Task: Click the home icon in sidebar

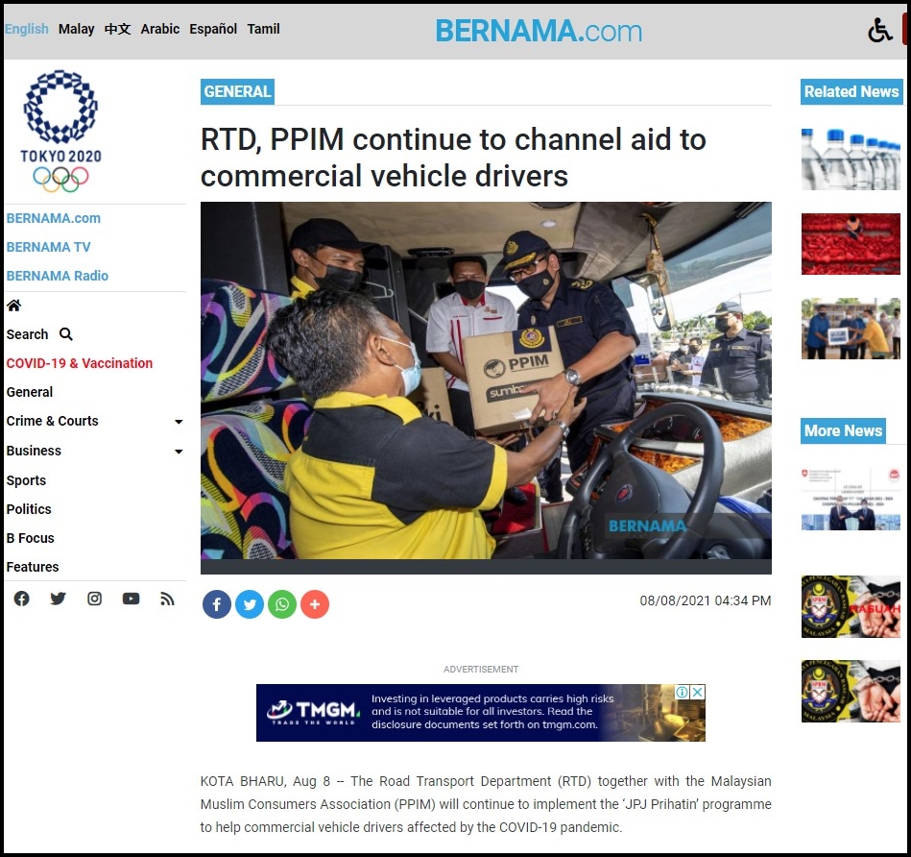Action: pyautogui.click(x=13, y=306)
